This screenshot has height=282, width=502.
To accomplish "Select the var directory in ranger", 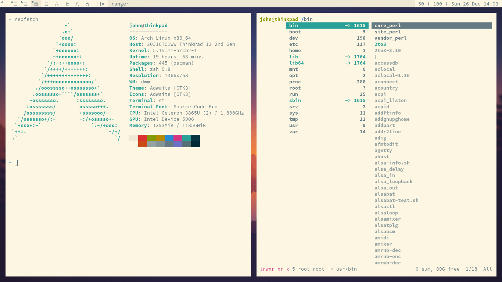I will coord(327,131).
